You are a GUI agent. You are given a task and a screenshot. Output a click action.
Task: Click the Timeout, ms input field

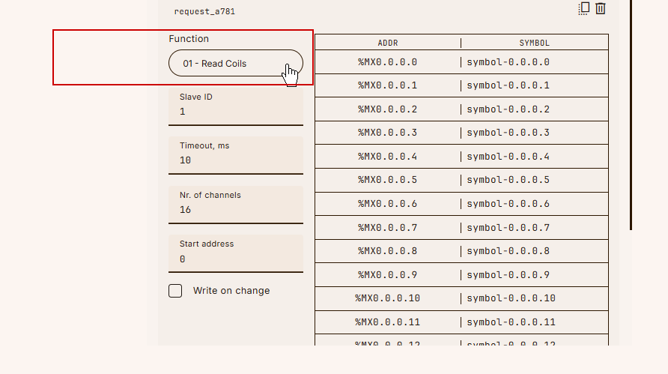coord(236,155)
